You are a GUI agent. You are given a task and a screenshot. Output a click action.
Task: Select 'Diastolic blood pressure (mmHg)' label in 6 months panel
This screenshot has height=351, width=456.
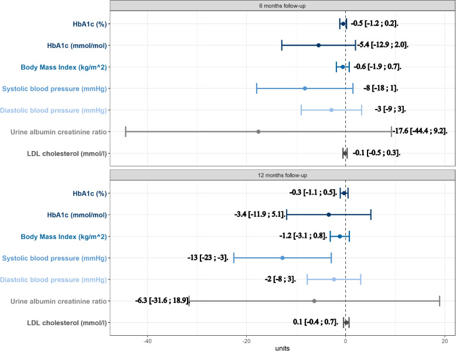[x=53, y=111]
